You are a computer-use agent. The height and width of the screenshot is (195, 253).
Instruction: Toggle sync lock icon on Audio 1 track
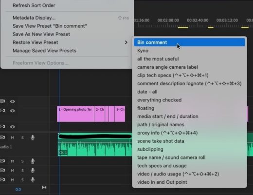(2, 137)
